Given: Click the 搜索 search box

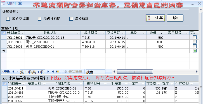Looking at the screenshot, I should (x=96, y=72).
